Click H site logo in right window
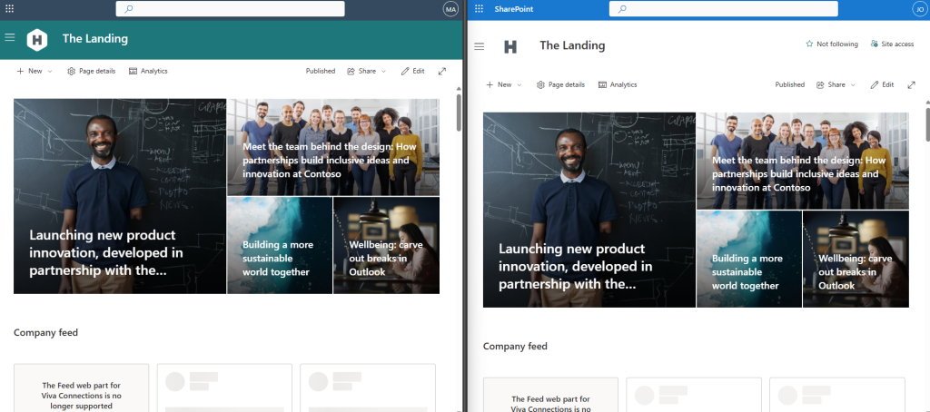Screen dimensions: 930x412 510,46
